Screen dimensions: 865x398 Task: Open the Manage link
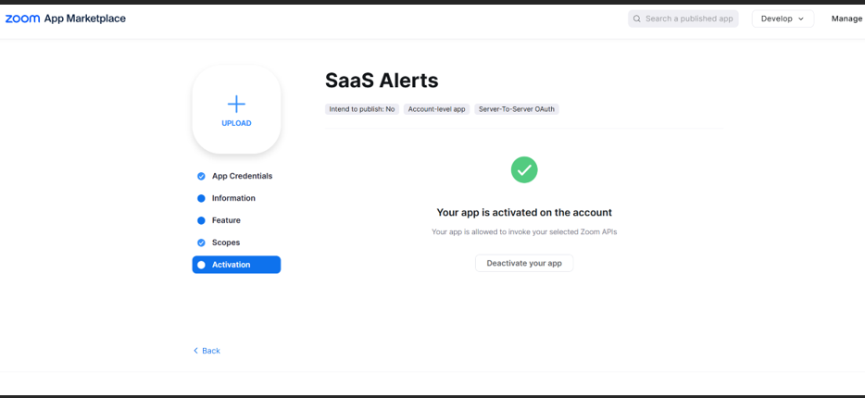coord(846,19)
